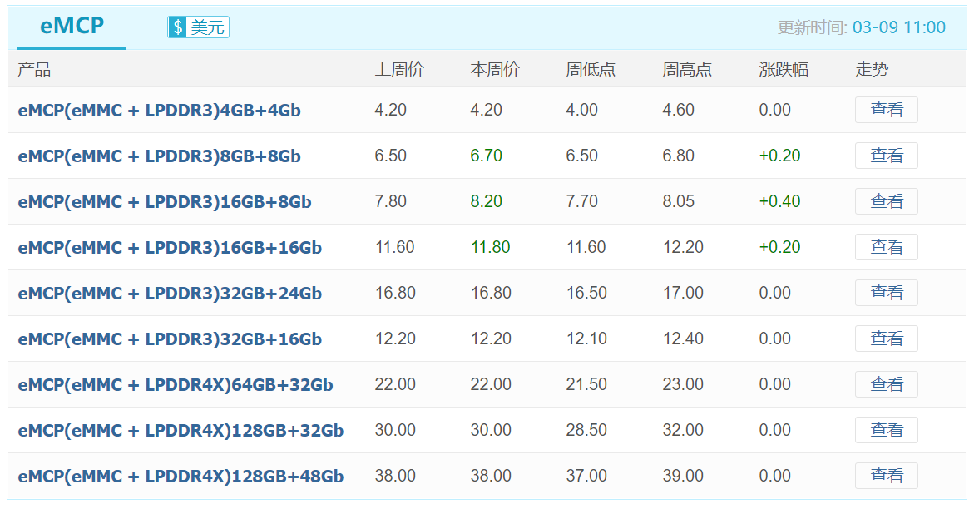Switch to the eMCP tab
974x509 pixels.
72,26
